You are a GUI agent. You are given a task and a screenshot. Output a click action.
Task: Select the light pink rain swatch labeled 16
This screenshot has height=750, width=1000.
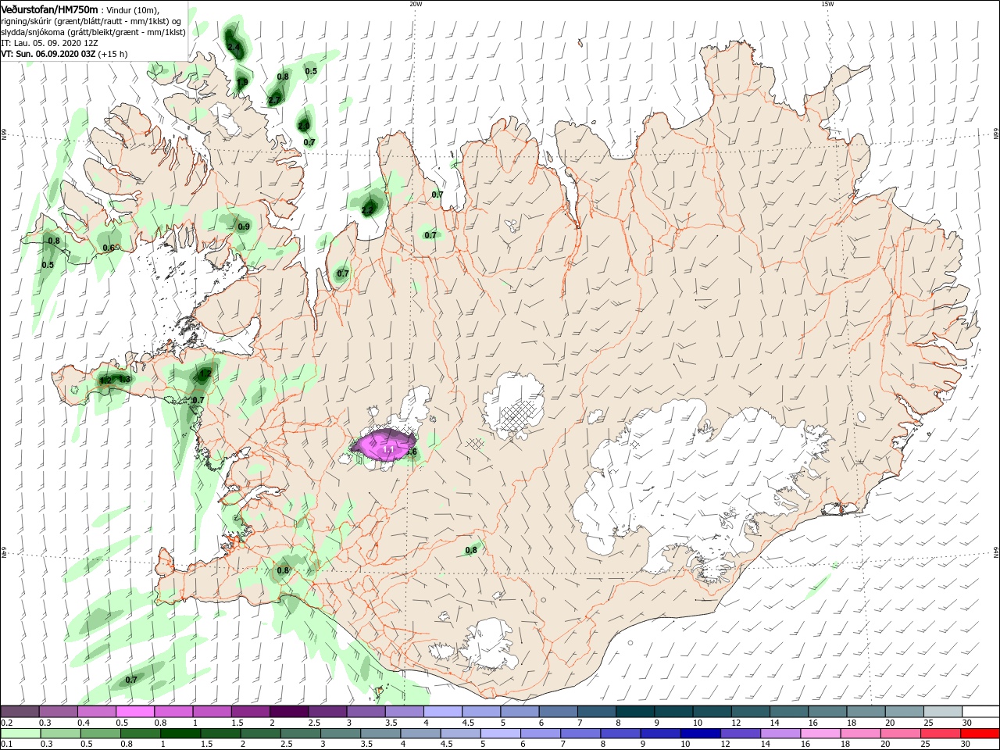(820, 734)
